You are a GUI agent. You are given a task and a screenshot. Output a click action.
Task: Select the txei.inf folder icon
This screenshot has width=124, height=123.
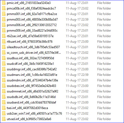(4, 108)
